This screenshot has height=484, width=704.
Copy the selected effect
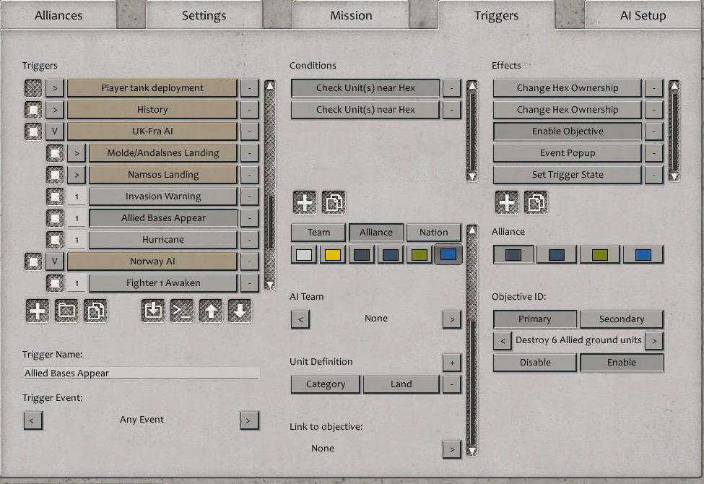tap(536, 203)
